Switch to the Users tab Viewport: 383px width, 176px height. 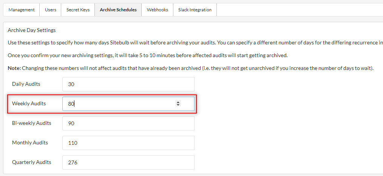point(50,10)
